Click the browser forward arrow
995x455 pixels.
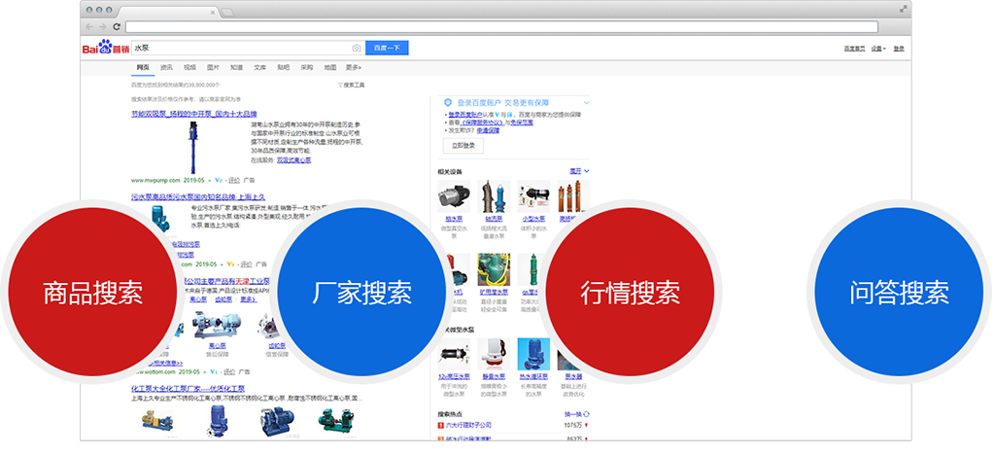pos(103,25)
